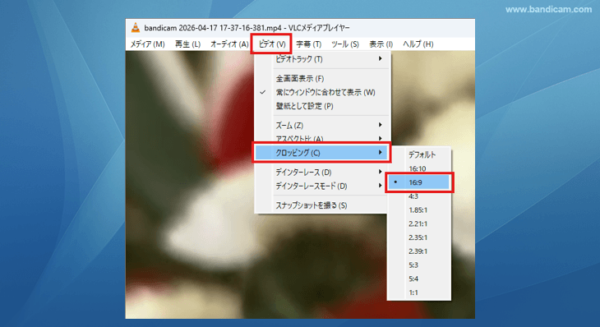
Task: Open the 字幕 (T) menu
Action: [x=308, y=44]
